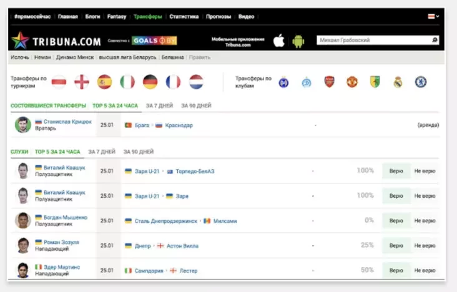Open Real Madrid club transfers crest
Screen dimensions: 457x292
coord(398,82)
